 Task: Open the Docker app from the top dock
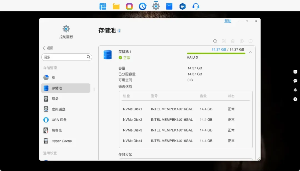[182, 6]
